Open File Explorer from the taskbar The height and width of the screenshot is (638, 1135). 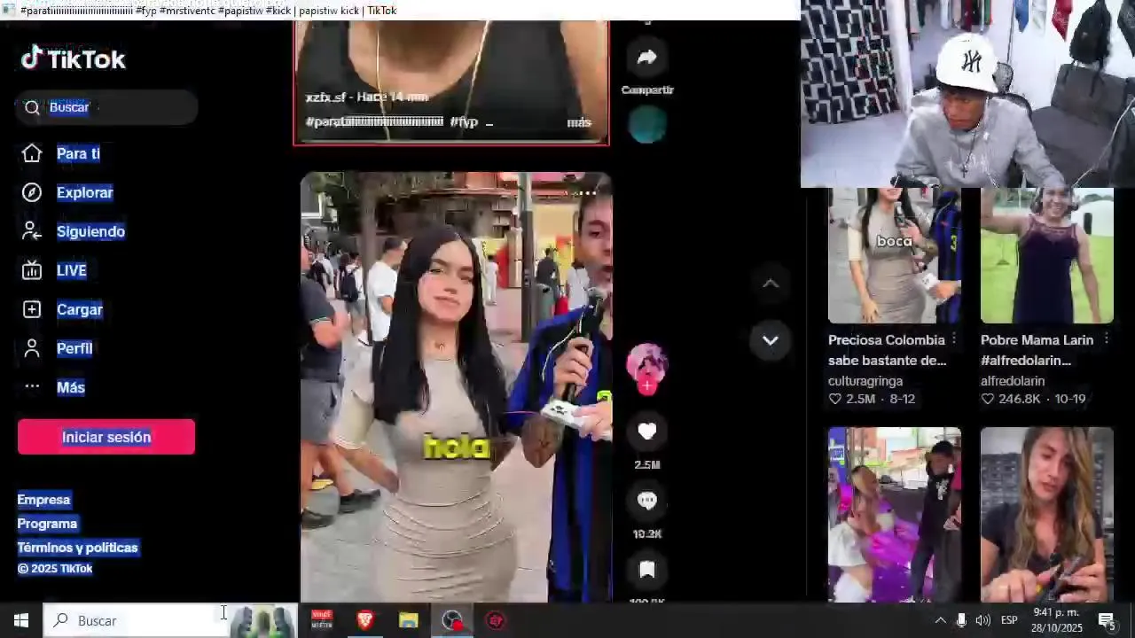click(x=408, y=620)
